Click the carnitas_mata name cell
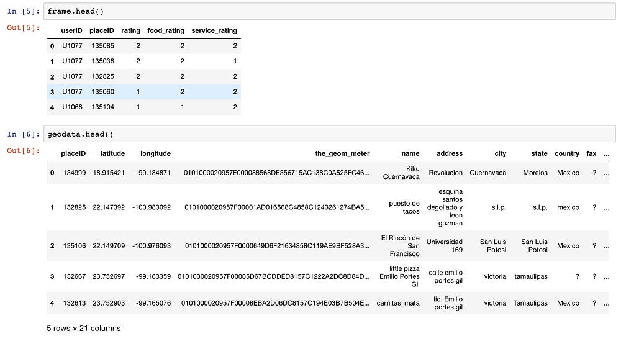Screen dimensions: 621x341 398,303
